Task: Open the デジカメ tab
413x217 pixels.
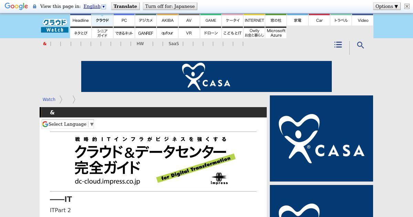Action: click(x=146, y=20)
